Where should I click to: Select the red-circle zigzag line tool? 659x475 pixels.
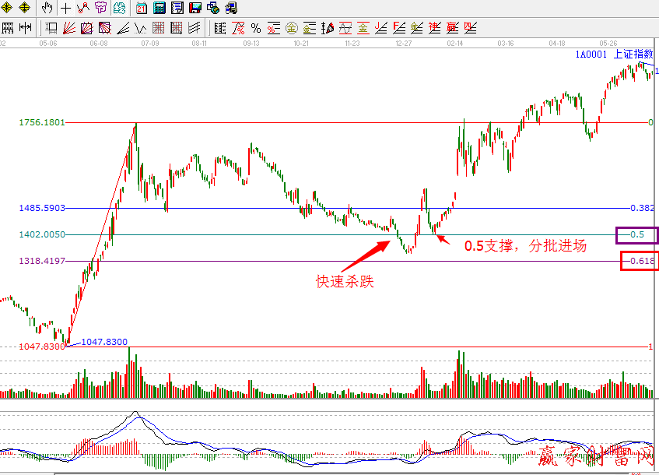[x=83, y=7]
